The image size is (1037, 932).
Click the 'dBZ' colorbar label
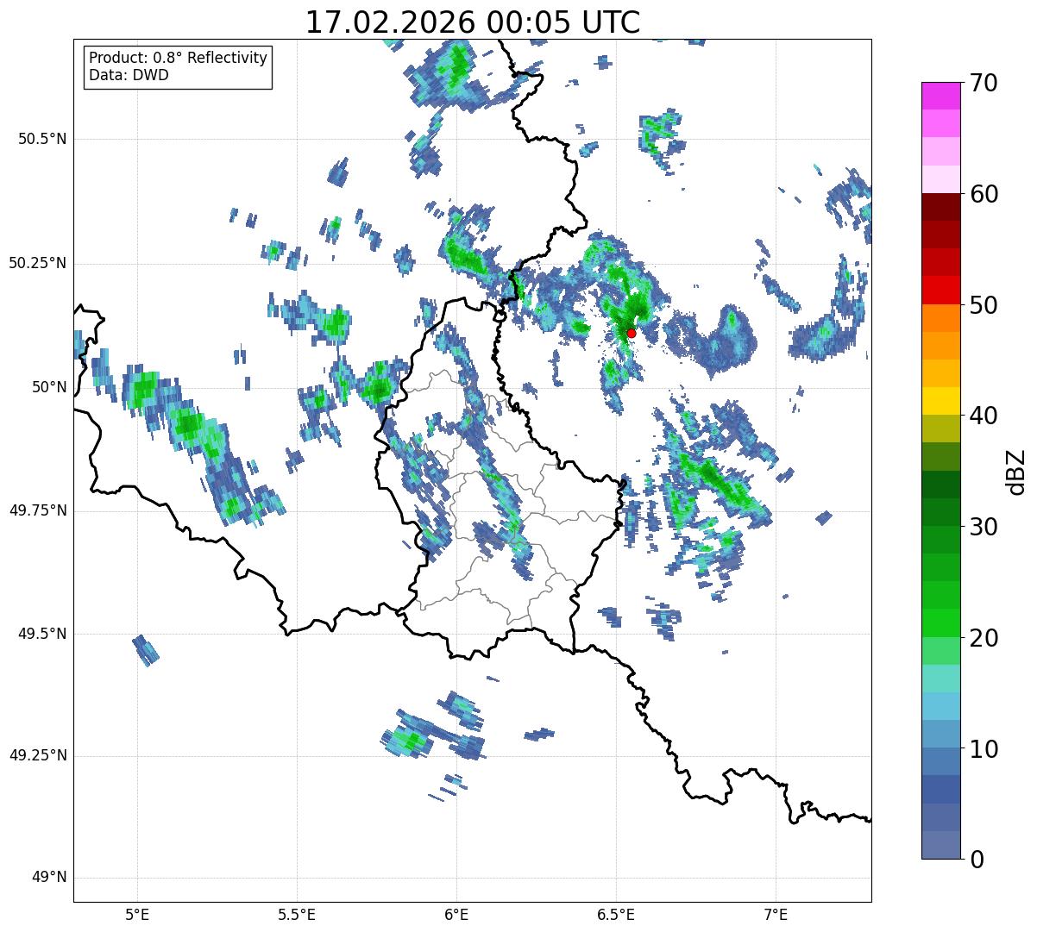[x=1016, y=471]
